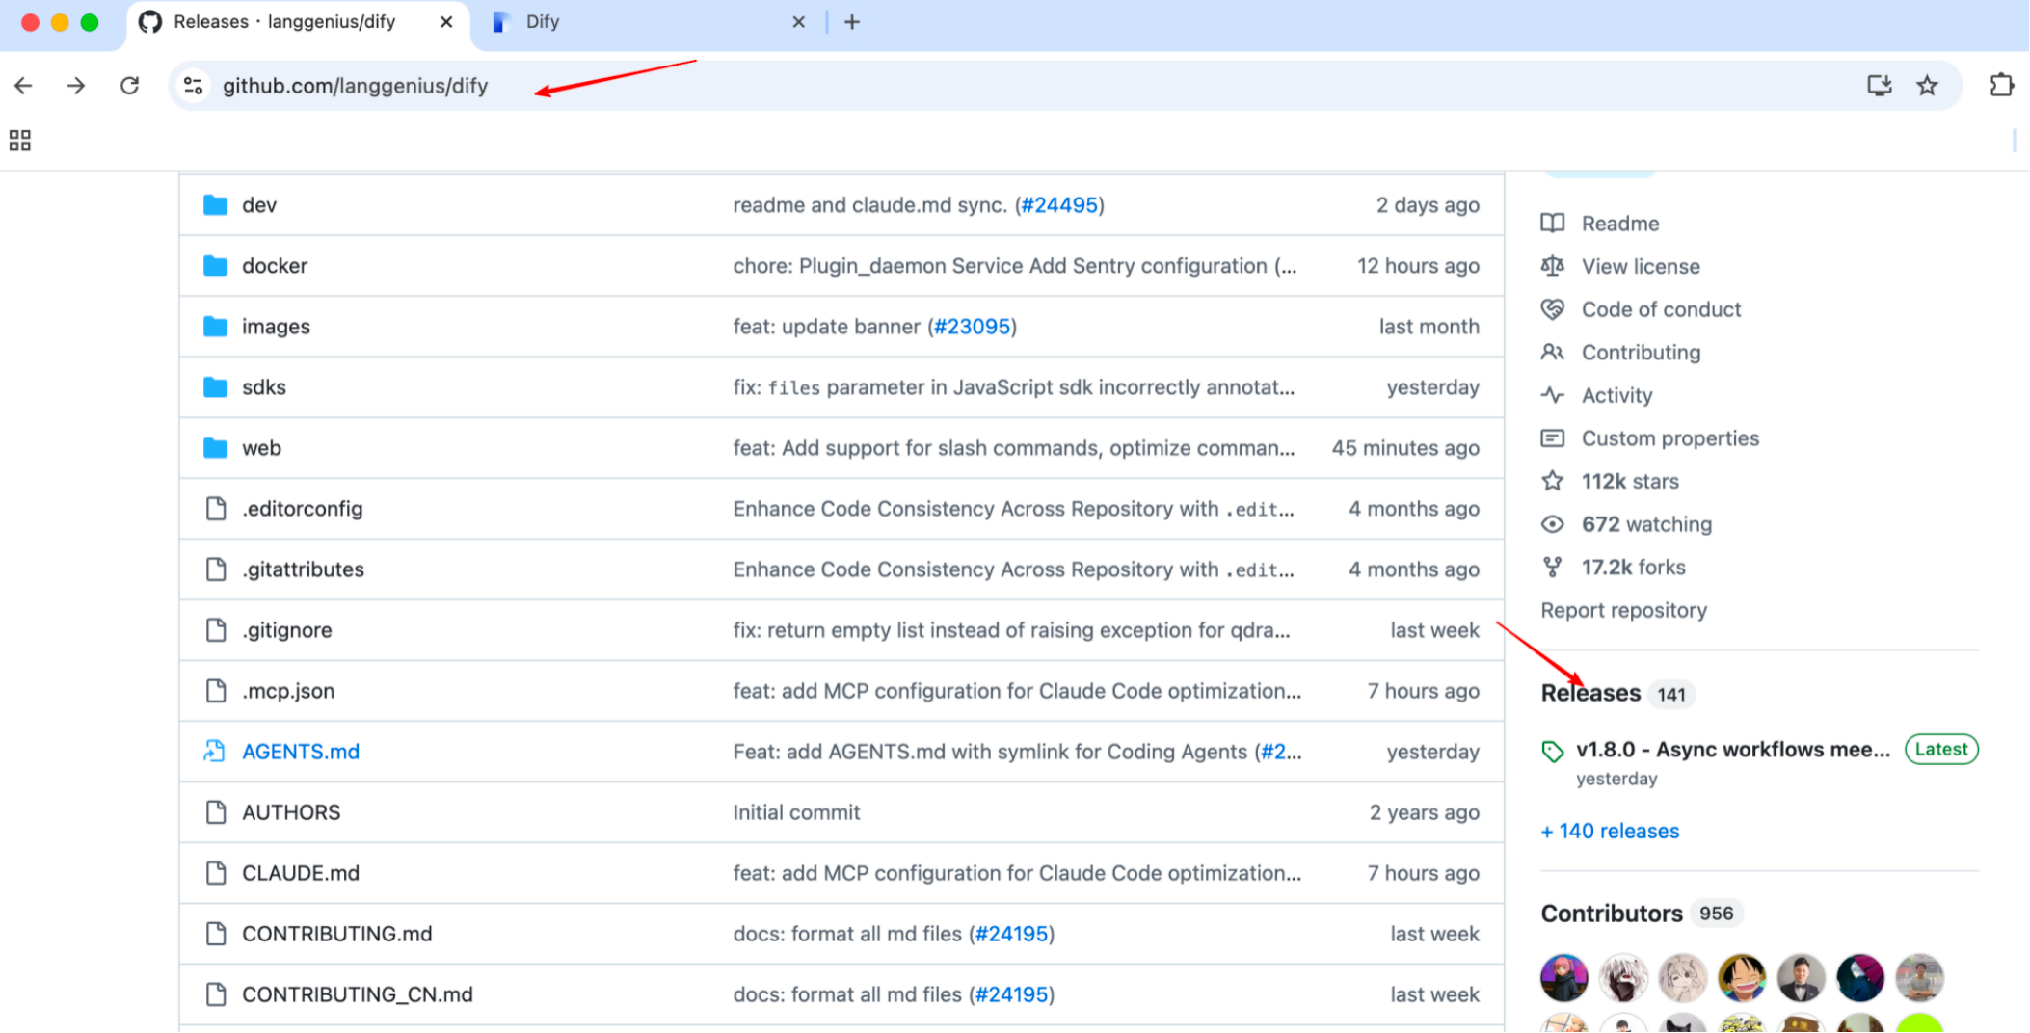Open the sdks folder
The width and height of the screenshot is (2030, 1033).
(264, 387)
